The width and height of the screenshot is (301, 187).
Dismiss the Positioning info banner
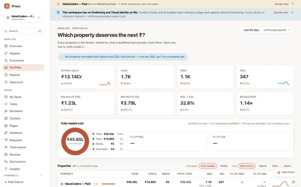pos(292,12)
